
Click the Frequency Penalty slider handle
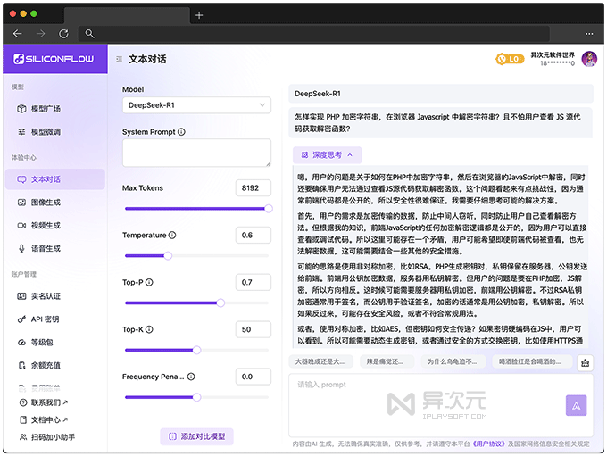(x=196, y=397)
